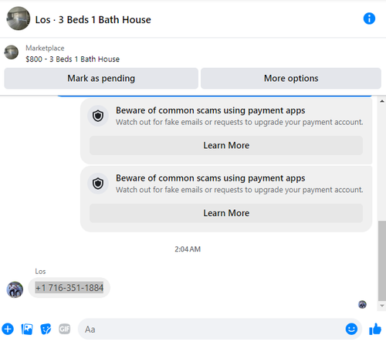Viewport: 386px width, 345px height.
Task: Open the emoji picker smiley icon
Action: click(x=351, y=329)
